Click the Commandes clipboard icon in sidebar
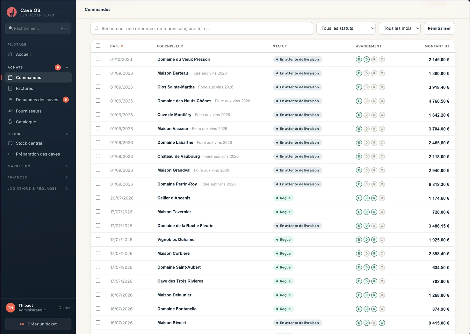This screenshot has width=470, height=334. 10,77
